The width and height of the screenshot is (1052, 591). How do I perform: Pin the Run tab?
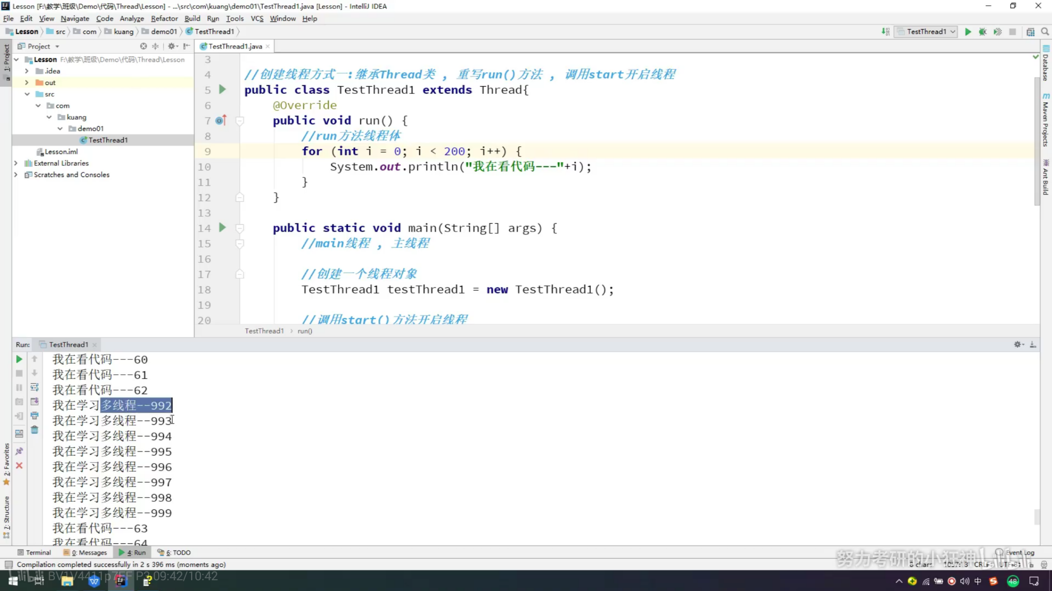(19, 451)
